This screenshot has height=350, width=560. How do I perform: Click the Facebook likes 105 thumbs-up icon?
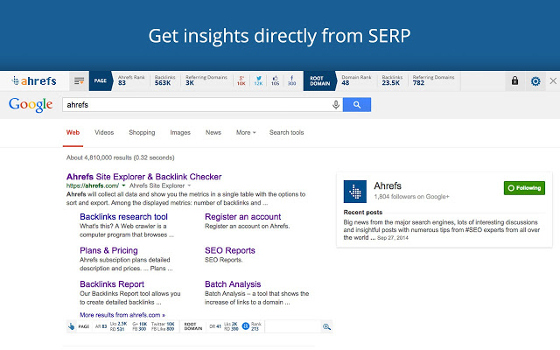275,80
